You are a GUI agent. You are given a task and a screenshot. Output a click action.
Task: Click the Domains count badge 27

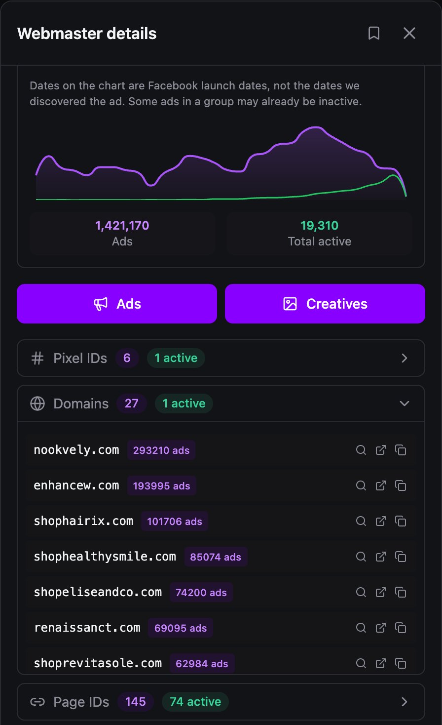click(132, 403)
